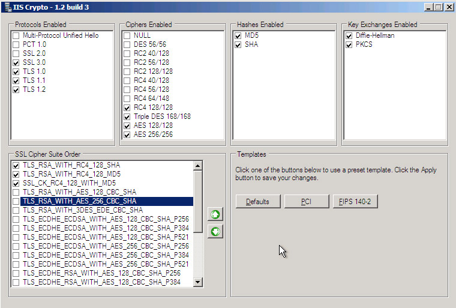Move selected cipher suite down with green arrow
This screenshot has height=308, width=456.
[x=215, y=231]
